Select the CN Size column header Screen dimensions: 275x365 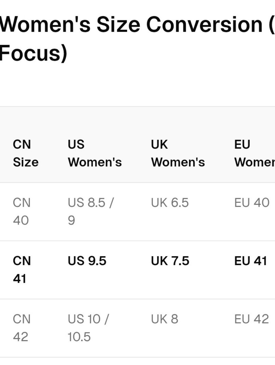26,153
